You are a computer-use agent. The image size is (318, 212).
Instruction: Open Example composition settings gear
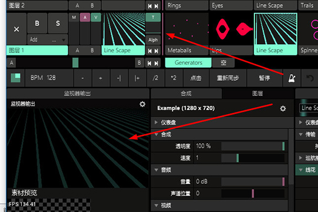point(283,108)
